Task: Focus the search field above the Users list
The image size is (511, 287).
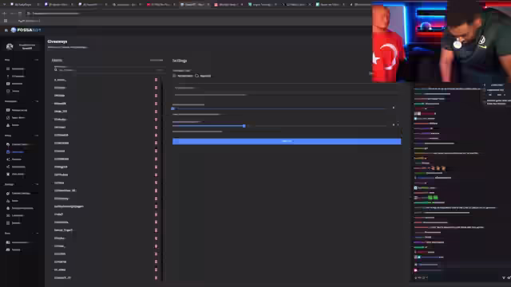Action: coord(109,70)
